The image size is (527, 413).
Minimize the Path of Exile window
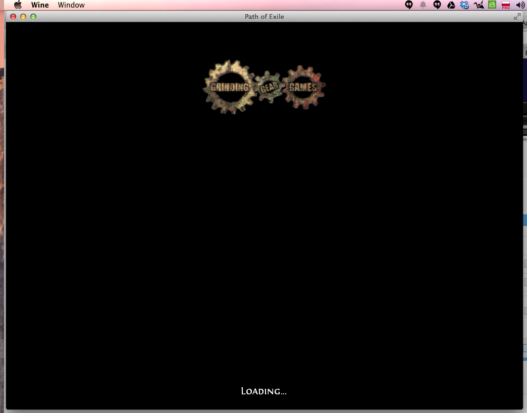[x=23, y=17]
